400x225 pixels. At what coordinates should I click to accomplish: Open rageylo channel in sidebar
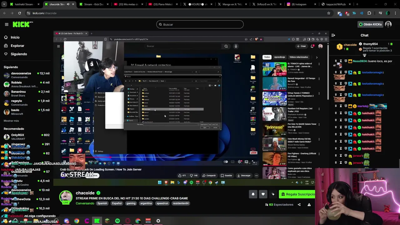[27, 102]
